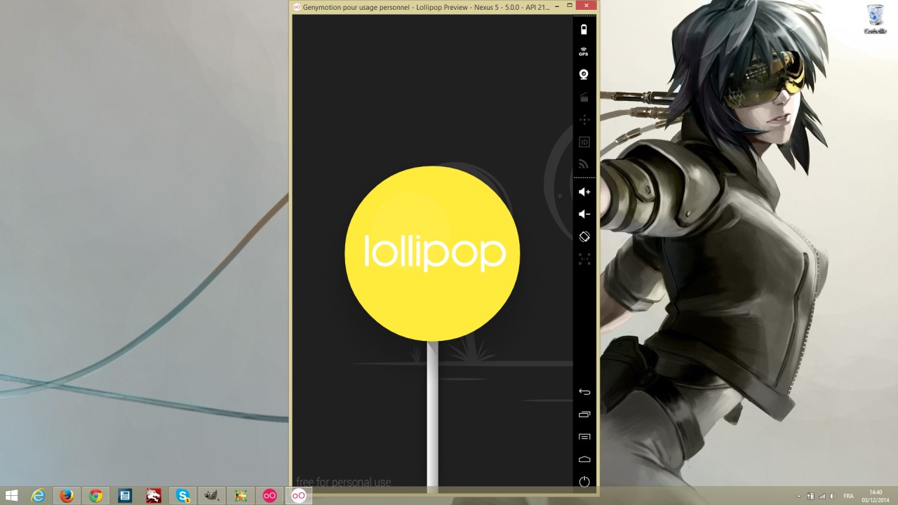Screen dimensions: 898x505
Task: Open Android recent apps
Action: click(x=584, y=414)
